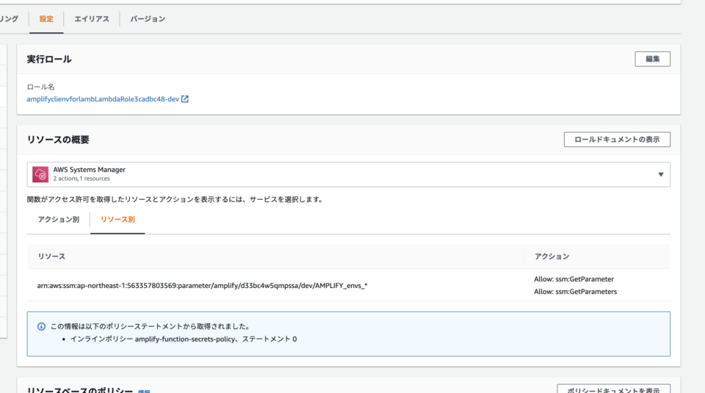Click the info icon in policy statement notice
Screen dimensions: 705x393
(41, 326)
